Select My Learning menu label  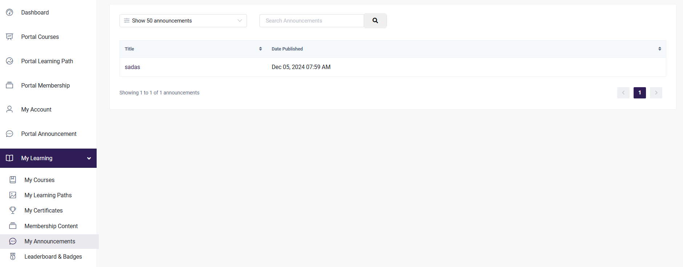click(x=37, y=158)
